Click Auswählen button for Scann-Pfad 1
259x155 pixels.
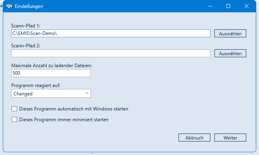[230, 33]
